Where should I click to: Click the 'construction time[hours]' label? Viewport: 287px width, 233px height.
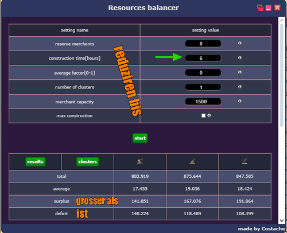click(75, 58)
